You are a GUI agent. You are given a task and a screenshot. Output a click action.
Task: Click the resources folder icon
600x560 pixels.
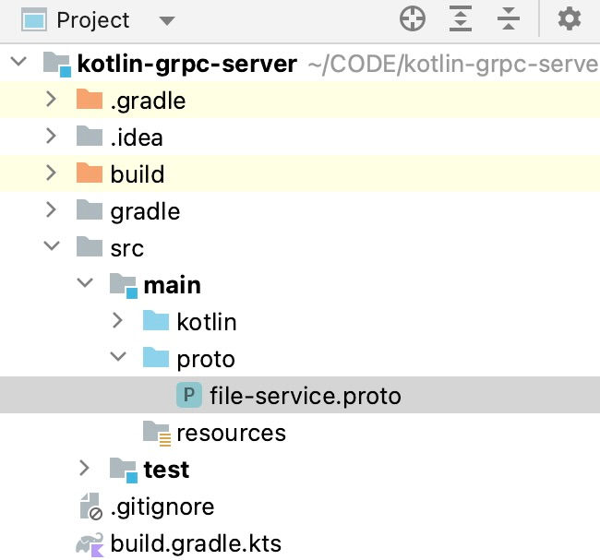pyautogui.click(x=157, y=433)
